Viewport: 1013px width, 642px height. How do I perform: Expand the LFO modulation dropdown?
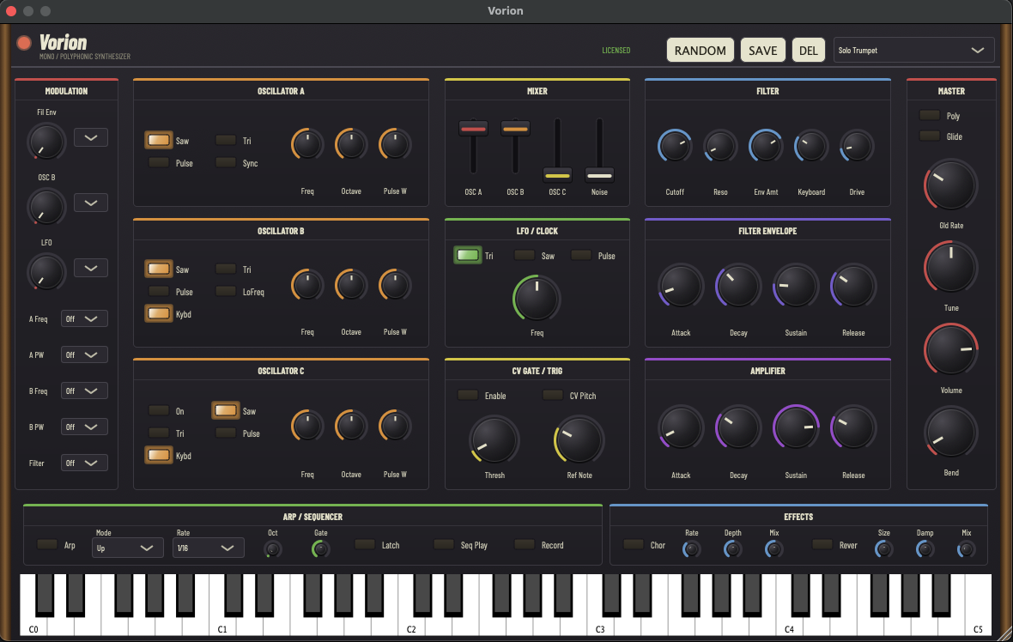pyautogui.click(x=90, y=268)
